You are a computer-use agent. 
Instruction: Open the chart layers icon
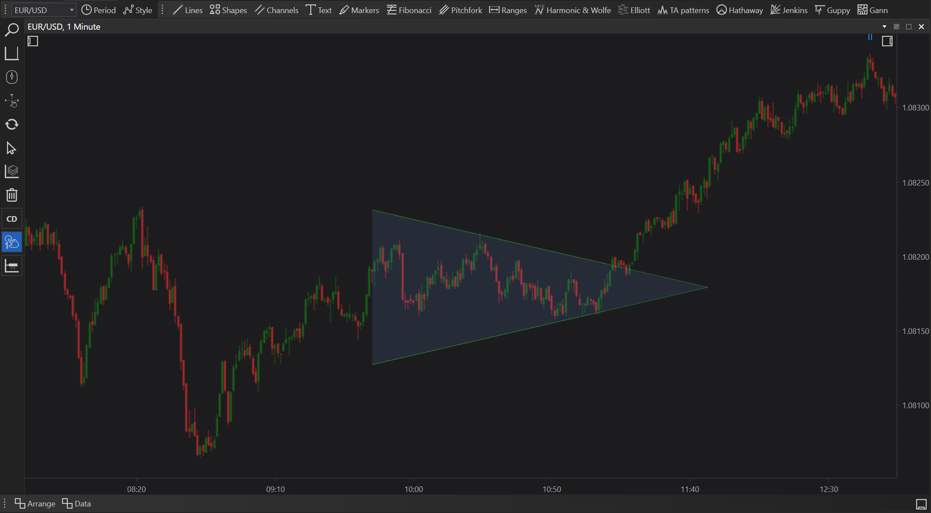pos(12,172)
